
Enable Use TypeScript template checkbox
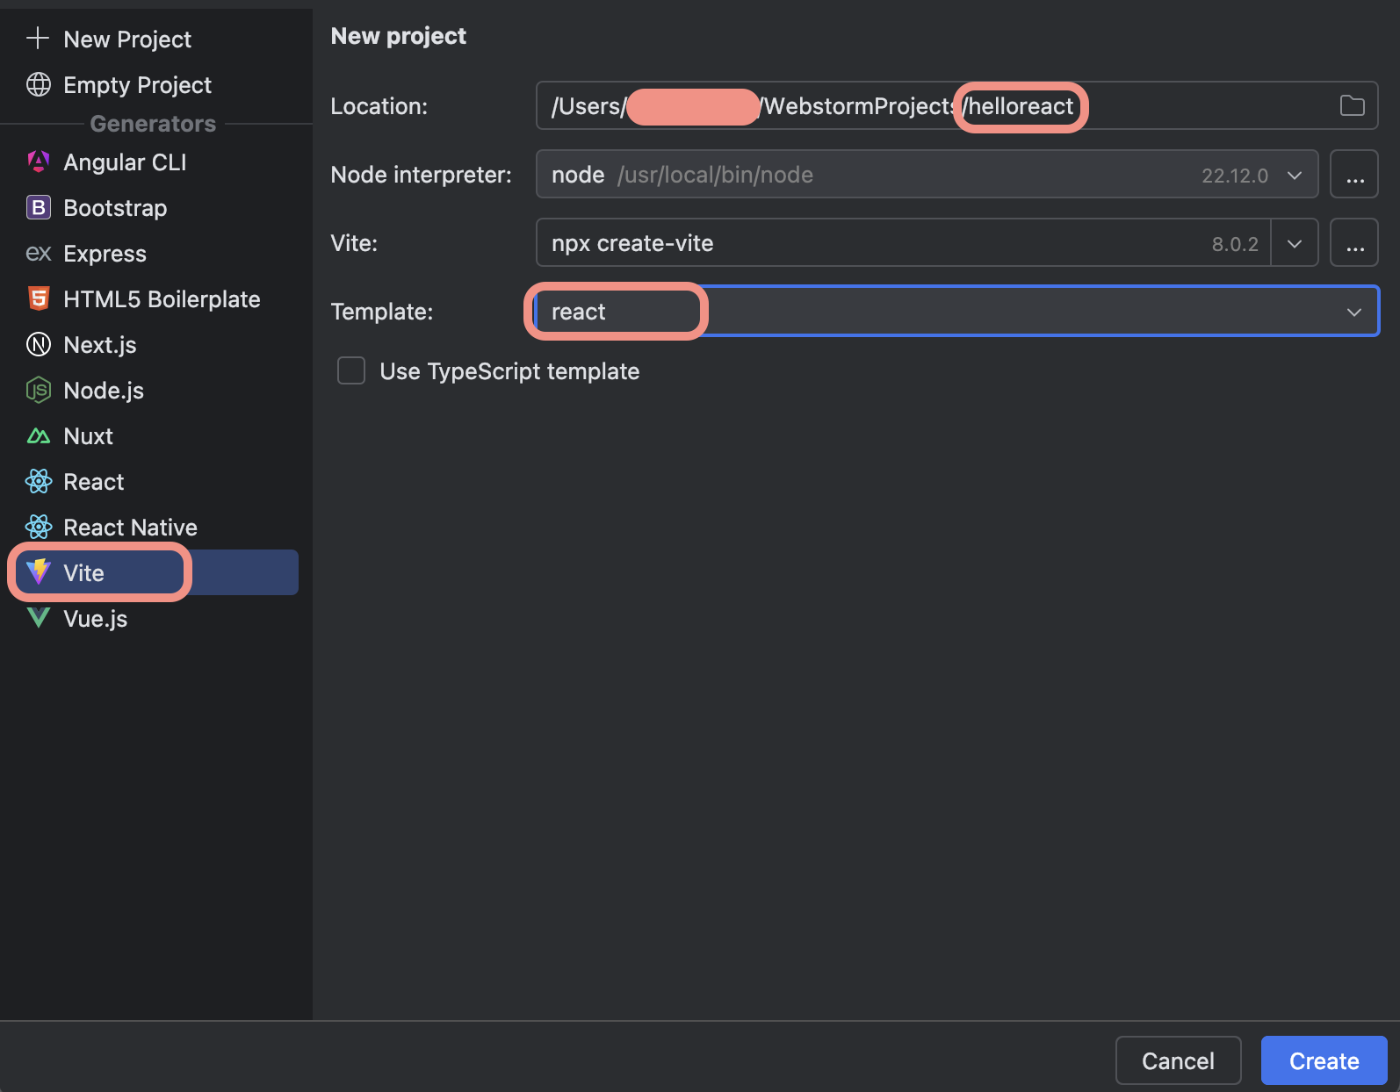point(351,370)
